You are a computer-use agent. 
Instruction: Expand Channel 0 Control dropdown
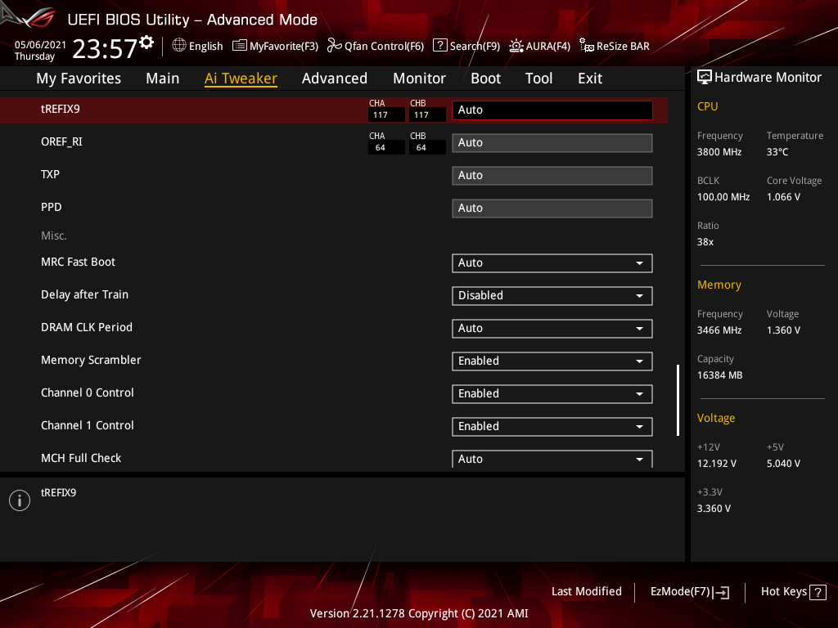pos(552,393)
